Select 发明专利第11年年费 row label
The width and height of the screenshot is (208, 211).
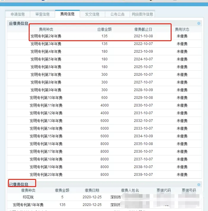point(46,105)
